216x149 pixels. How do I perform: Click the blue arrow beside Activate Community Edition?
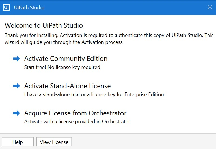click(x=16, y=59)
